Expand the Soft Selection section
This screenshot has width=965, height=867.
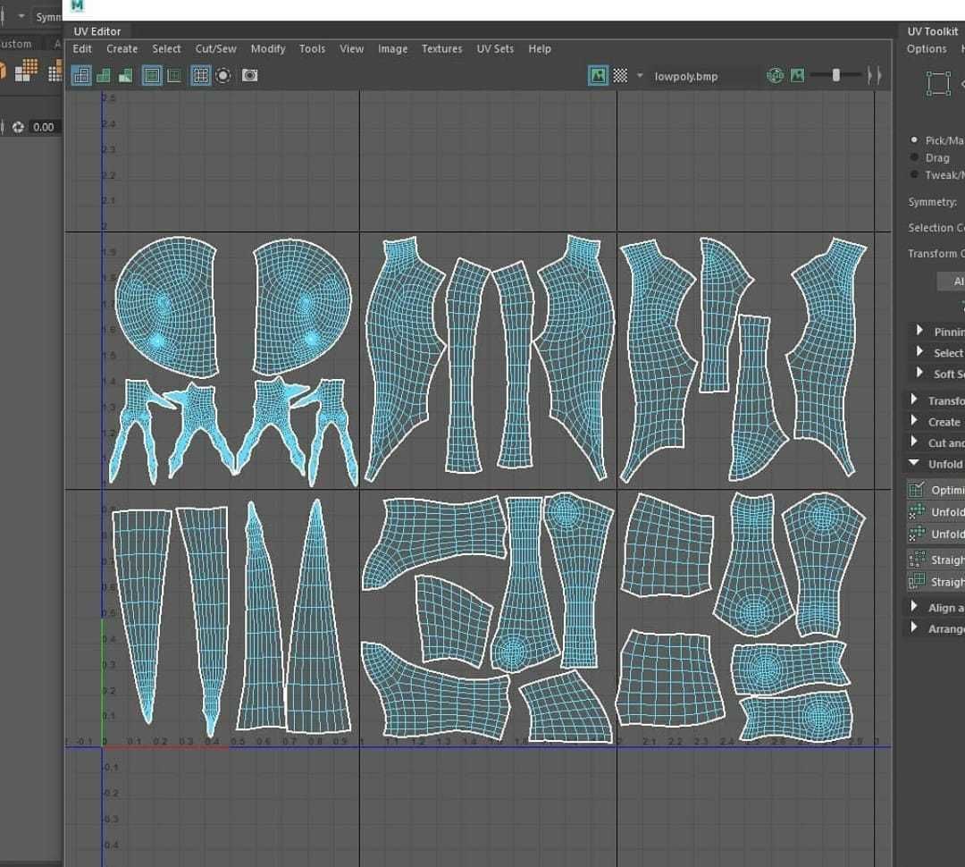click(x=919, y=373)
